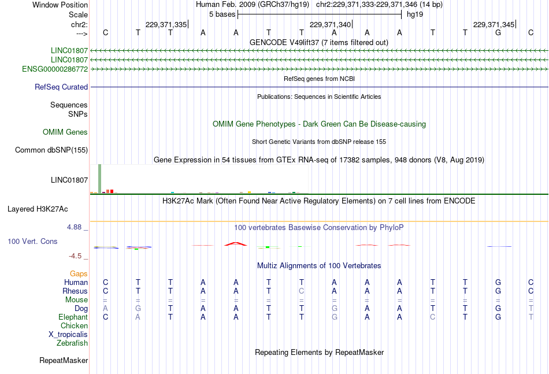Screen dimensions: 549x374
Task: Click Short Genetic Variants from dbSNP title
Action: tap(319, 142)
